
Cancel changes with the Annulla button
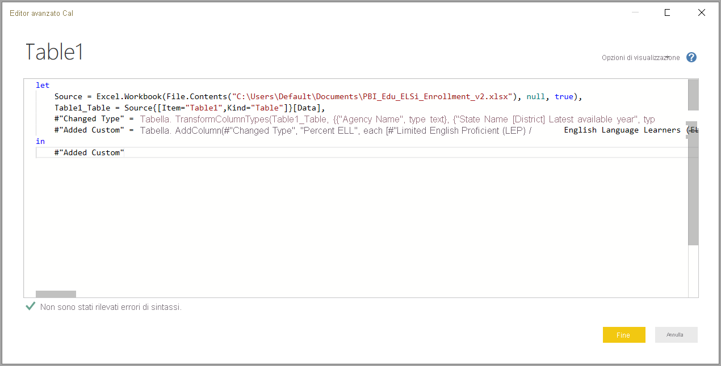[x=676, y=335]
